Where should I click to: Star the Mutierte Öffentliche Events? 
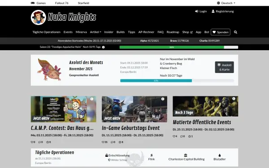(x=190, y=136)
